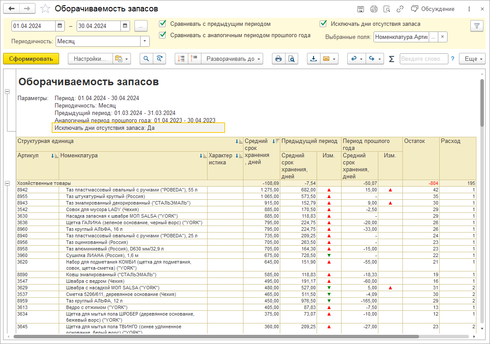Disable 'Исключать дни отсутствия запаса' checkbox
Screen dimensions: 490x344
click(x=324, y=24)
